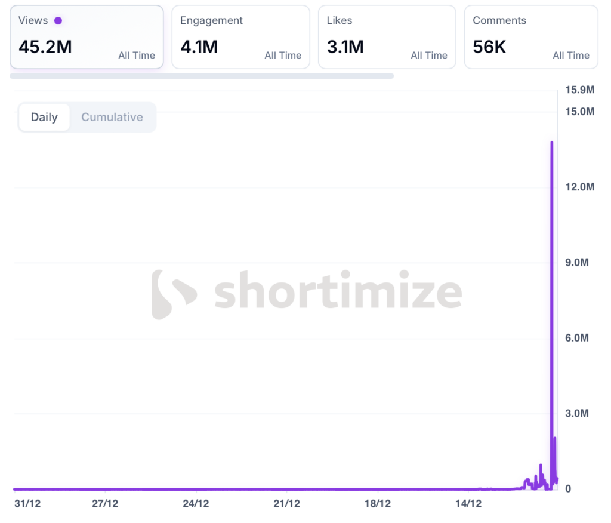Switch to the Engagement metric card
This screenshot has width=611, height=523.
(240, 37)
